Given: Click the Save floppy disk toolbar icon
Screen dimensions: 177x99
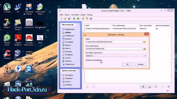Looking at the screenshot, I should pos(69,18).
